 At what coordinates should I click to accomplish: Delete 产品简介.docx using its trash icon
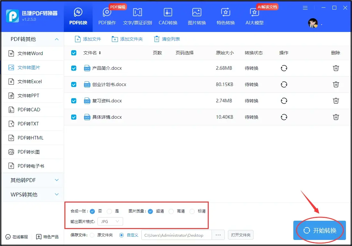pyautogui.click(x=336, y=68)
